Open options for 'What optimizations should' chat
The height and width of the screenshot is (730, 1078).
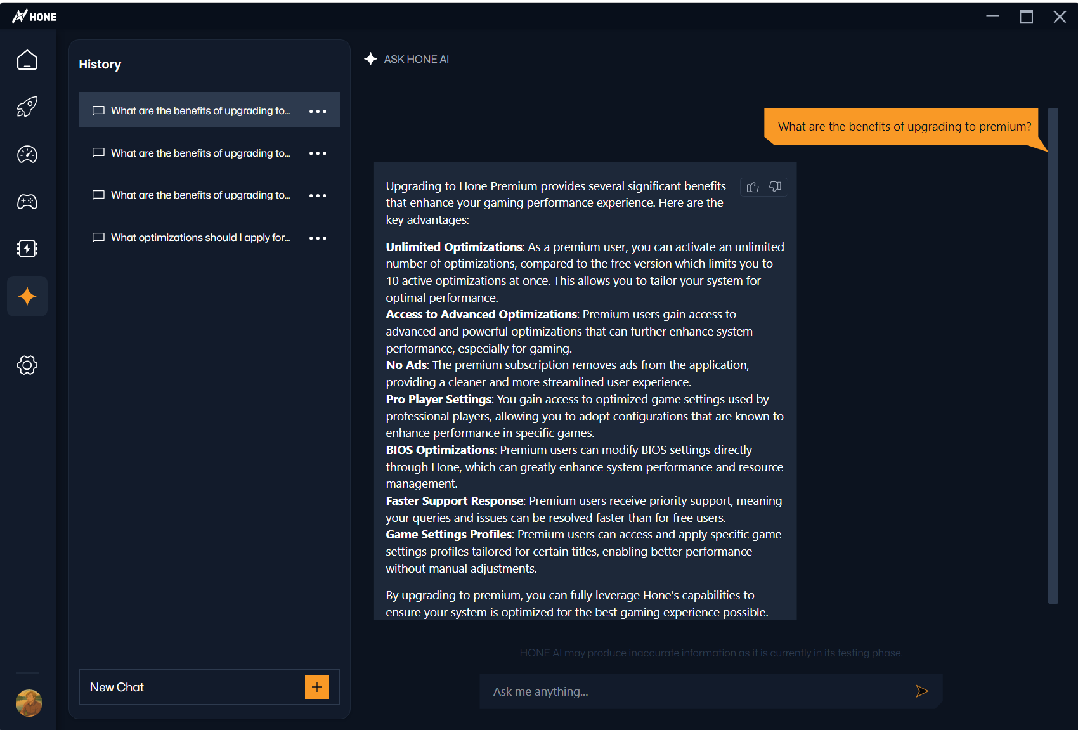click(x=318, y=238)
